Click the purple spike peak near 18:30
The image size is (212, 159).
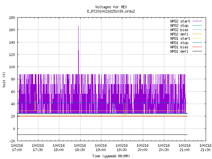tap(78, 26)
